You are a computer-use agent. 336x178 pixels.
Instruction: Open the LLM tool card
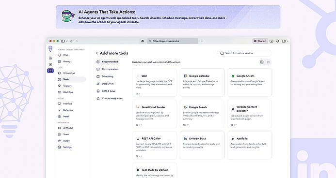pyautogui.click(x=155, y=83)
